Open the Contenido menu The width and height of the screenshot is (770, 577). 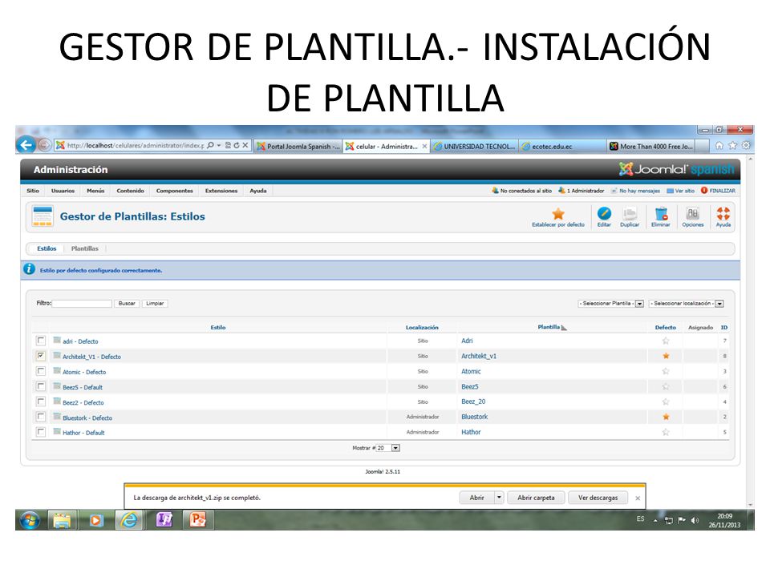pyautogui.click(x=130, y=191)
